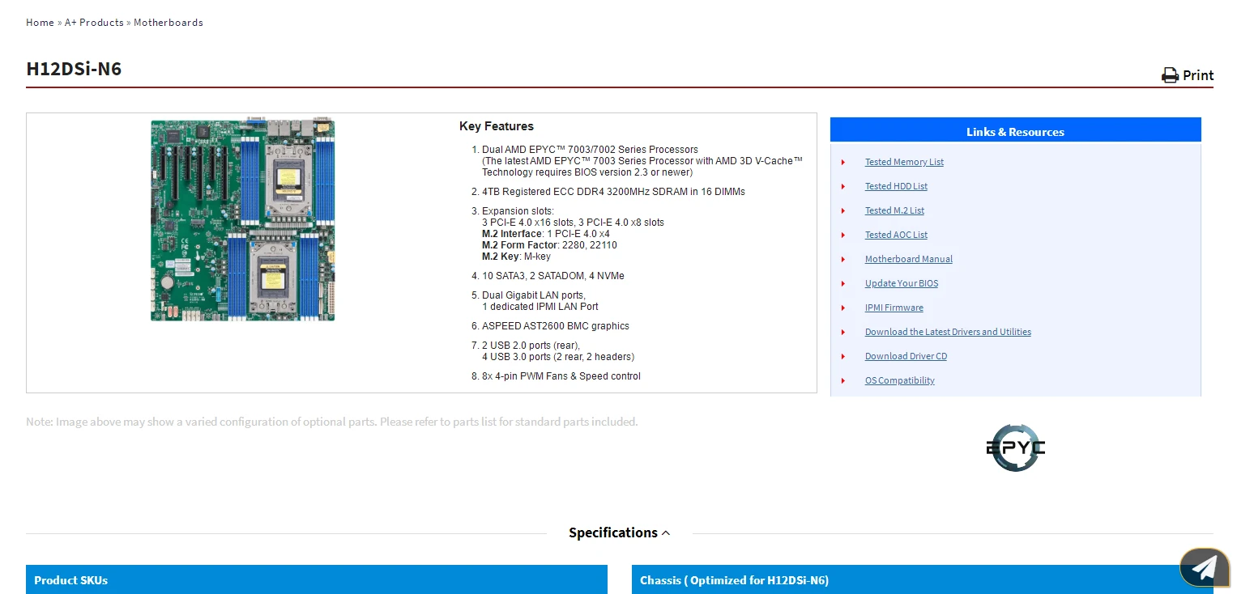Click the Key Features heading

click(497, 126)
